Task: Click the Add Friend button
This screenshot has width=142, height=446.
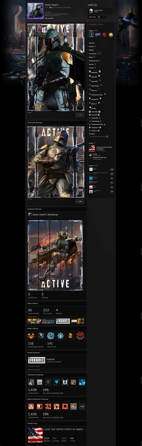Action: [92, 17]
